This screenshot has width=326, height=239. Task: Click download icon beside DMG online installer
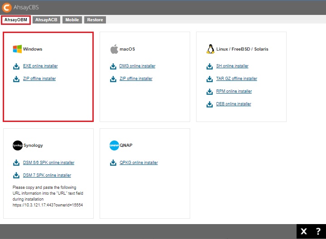pos(113,66)
